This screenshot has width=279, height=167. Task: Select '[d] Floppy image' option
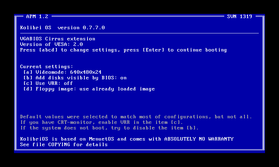coord(89,89)
